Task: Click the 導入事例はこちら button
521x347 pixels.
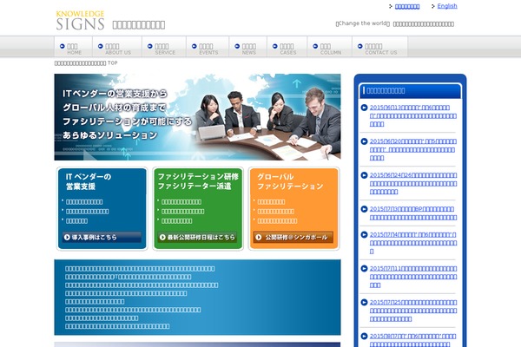Action: [x=102, y=237]
